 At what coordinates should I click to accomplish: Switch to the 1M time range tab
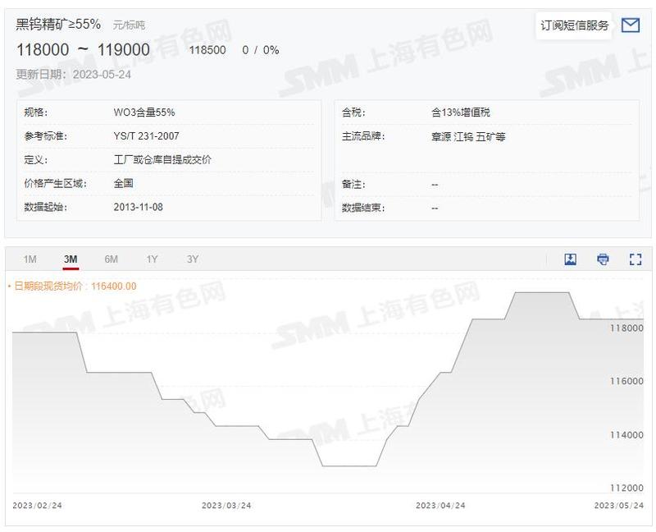point(30,259)
